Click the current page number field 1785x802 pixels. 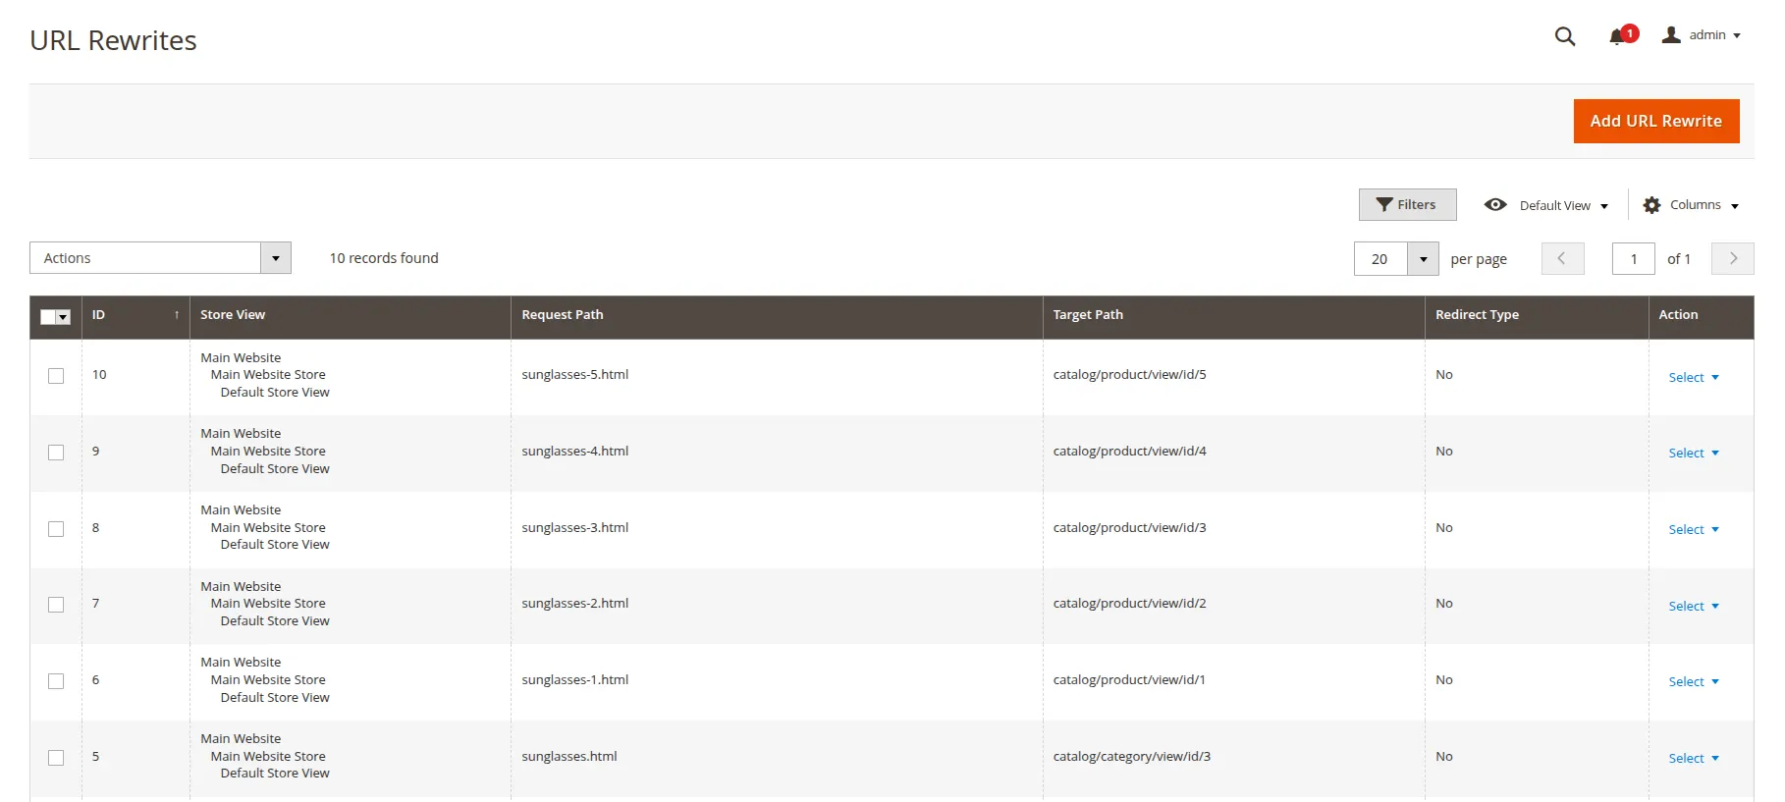click(x=1634, y=259)
